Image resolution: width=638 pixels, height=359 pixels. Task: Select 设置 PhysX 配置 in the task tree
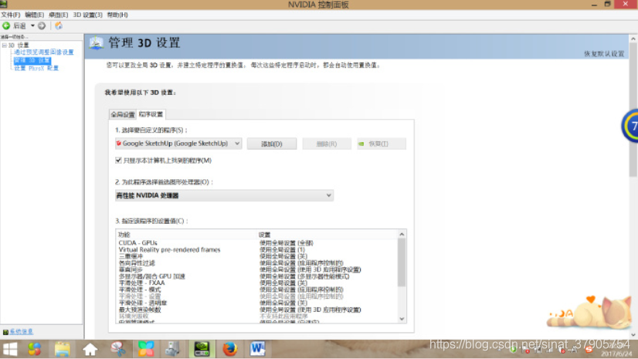(36, 68)
